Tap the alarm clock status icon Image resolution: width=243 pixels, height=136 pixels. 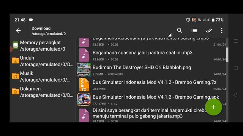[x=188, y=20]
